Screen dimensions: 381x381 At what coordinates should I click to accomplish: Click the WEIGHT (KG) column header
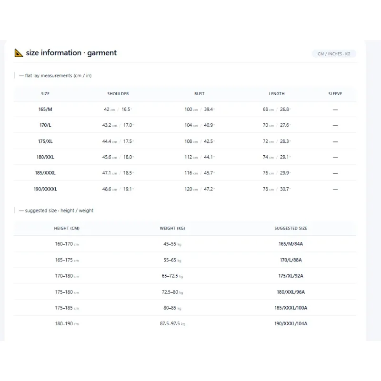tap(172, 229)
